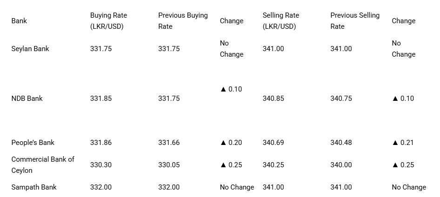
Task: Click Commercial Bank selling 0.25 up triangle
Action: pos(395,165)
